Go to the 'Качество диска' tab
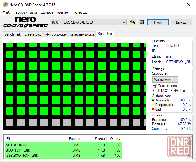Image resolution: width=196 pixels, height=162 pixels. click(82, 34)
